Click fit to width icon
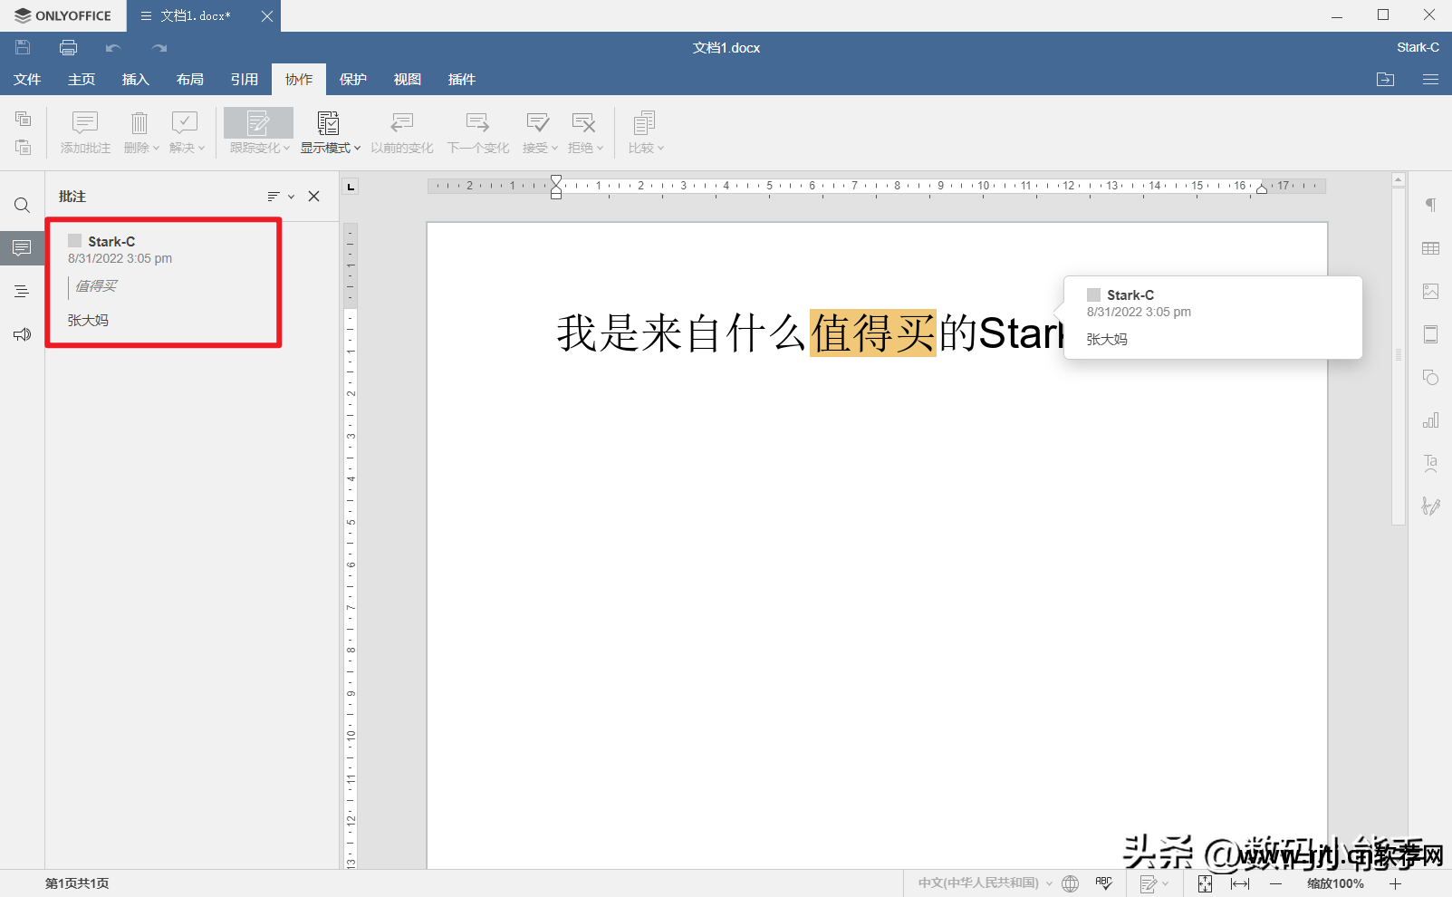 pos(1240,883)
